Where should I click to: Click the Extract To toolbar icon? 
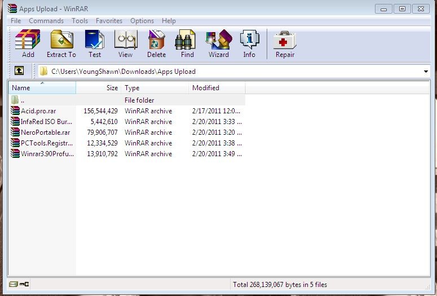click(61, 44)
